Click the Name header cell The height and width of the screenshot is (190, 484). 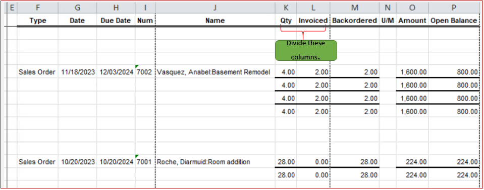pos(215,21)
